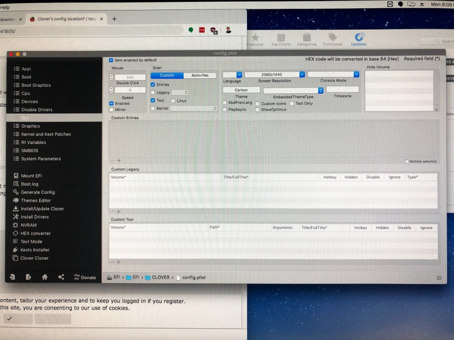The height and width of the screenshot is (340, 454).
Task: Launch the Themes Editor
Action: (x=32, y=200)
